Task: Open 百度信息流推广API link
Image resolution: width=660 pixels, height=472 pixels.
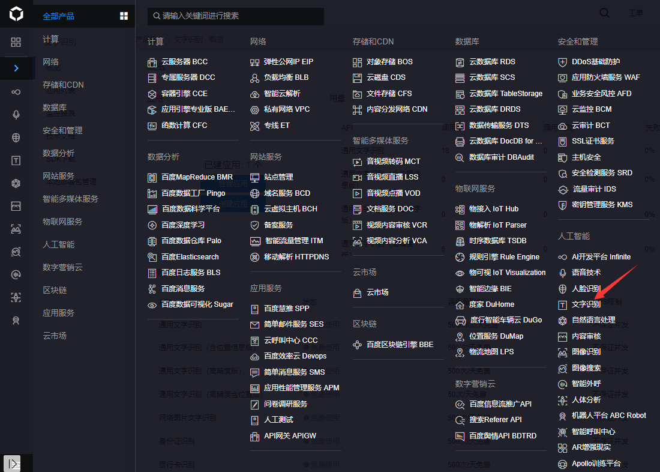Action: point(500,404)
